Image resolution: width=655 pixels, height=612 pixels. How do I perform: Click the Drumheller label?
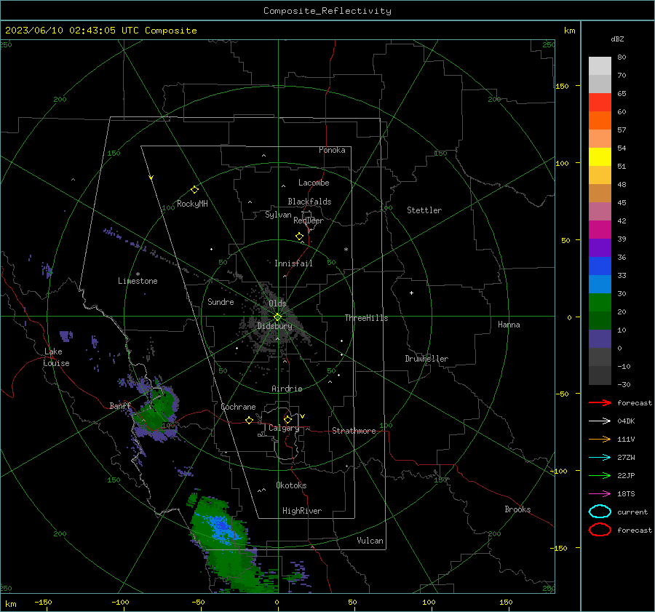click(426, 359)
